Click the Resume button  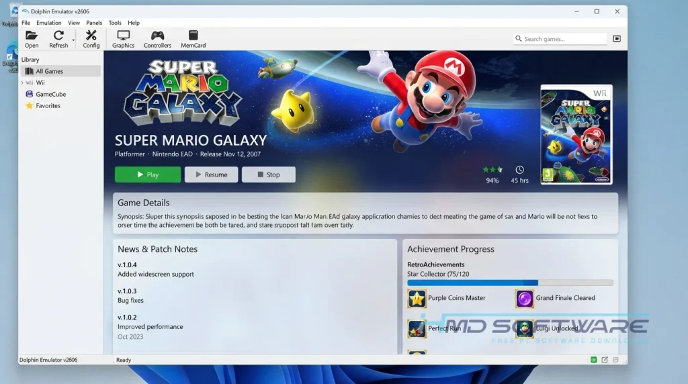pyautogui.click(x=211, y=175)
